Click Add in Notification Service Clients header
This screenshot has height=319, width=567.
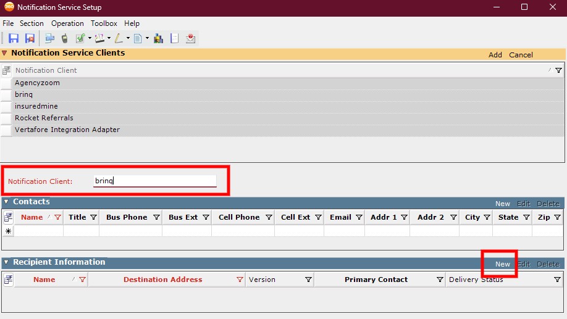tap(495, 55)
